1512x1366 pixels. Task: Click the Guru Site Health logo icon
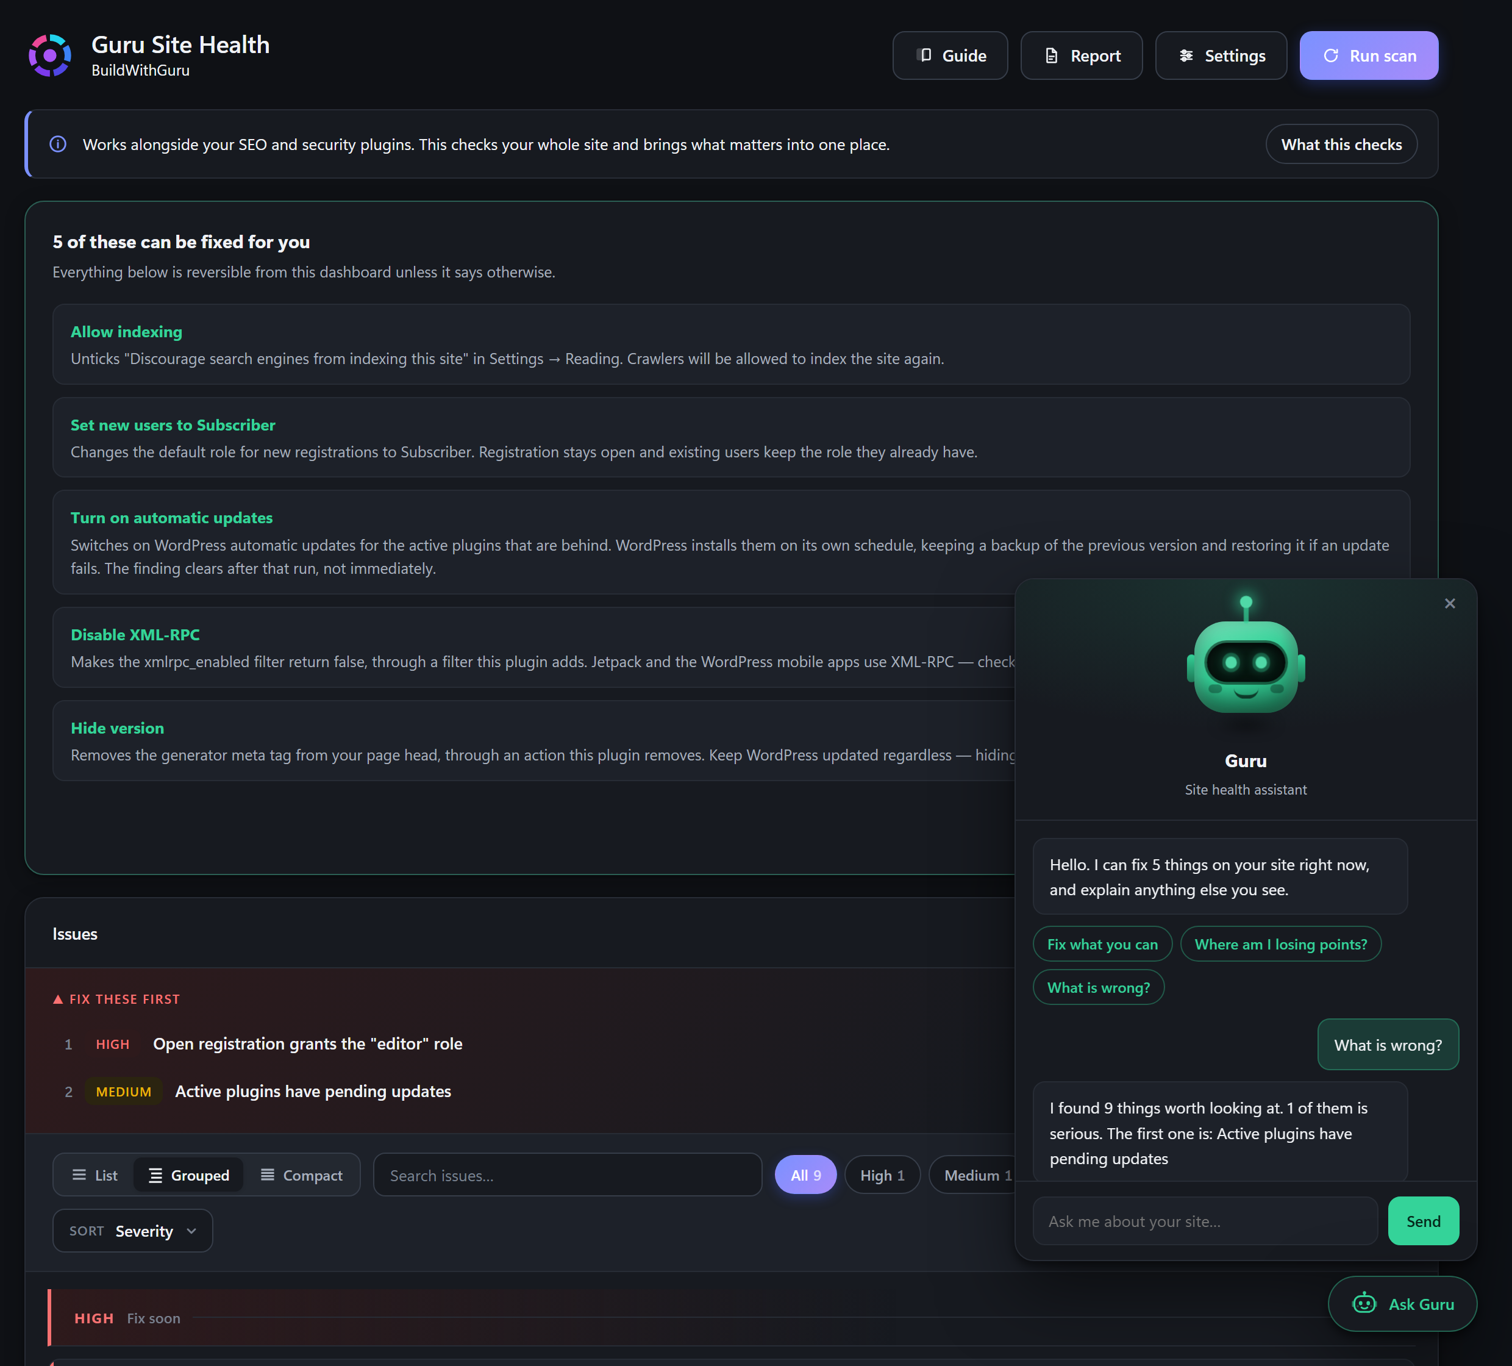(50, 55)
